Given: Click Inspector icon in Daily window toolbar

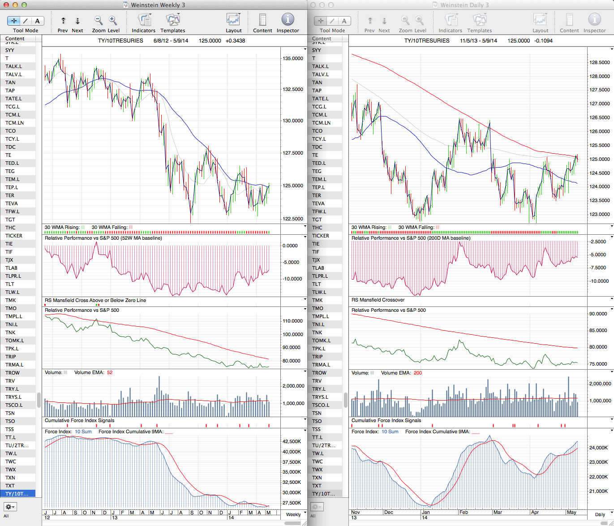Looking at the screenshot, I should click(594, 21).
